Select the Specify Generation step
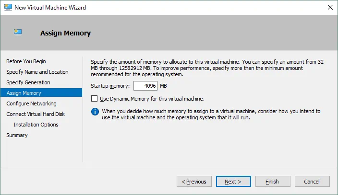The height and width of the screenshot is (195, 338). click(28, 82)
